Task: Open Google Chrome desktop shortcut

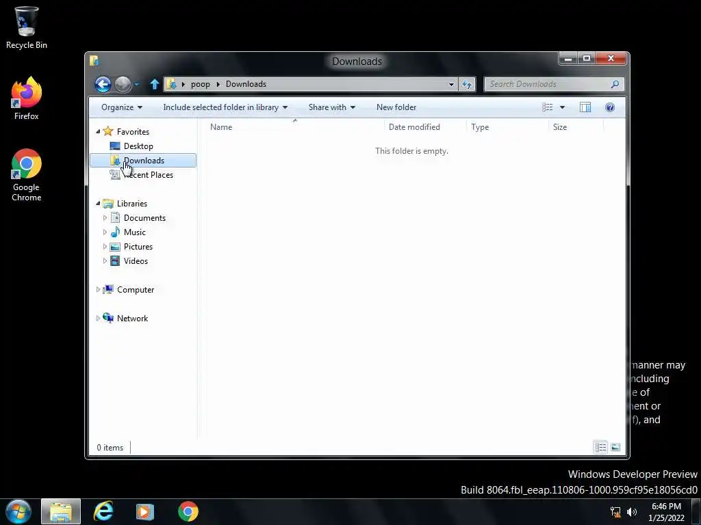Action: click(27, 175)
